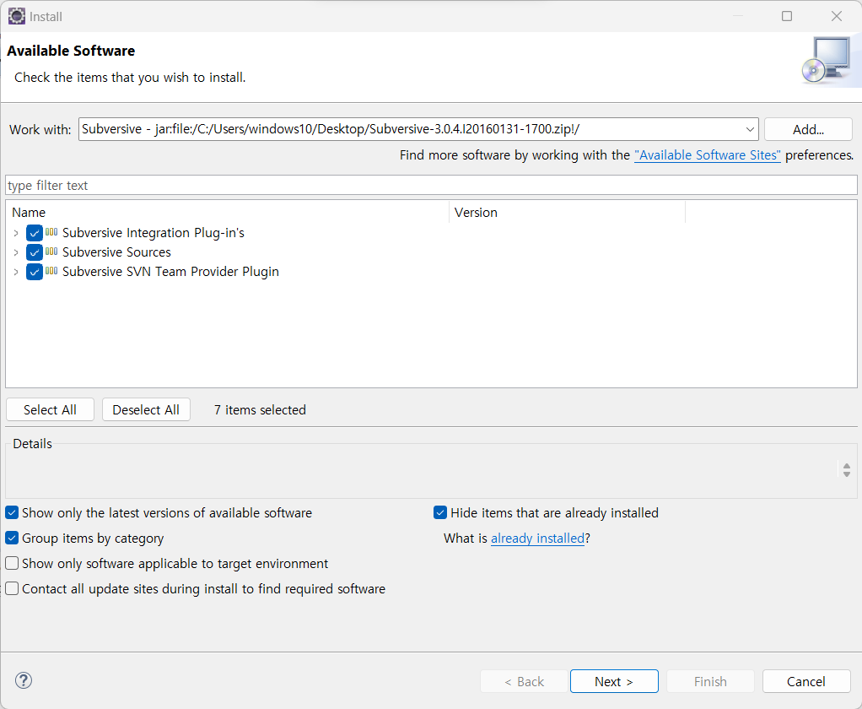Click the category icon beside Subversive Sources

point(51,252)
